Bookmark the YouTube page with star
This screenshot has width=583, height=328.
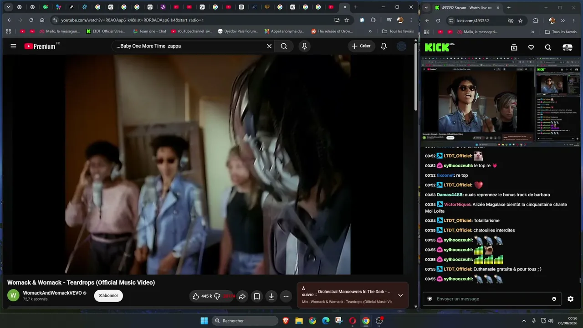point(347,20)
